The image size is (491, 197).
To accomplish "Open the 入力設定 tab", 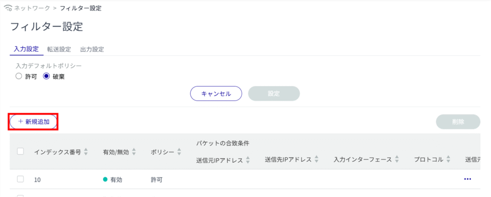I will pos(26,49).
